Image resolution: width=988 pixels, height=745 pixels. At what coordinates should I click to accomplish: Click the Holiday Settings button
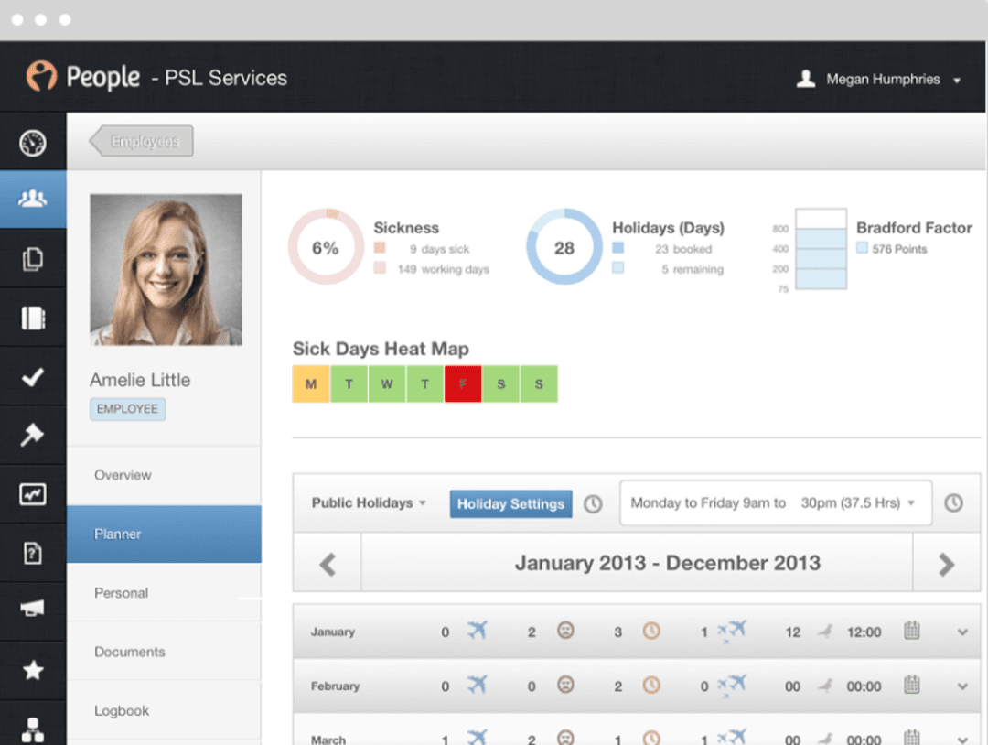tap(510, 503)
